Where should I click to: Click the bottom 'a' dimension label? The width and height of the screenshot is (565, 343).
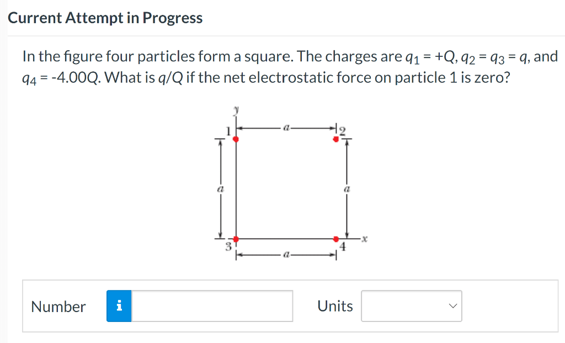285,255
